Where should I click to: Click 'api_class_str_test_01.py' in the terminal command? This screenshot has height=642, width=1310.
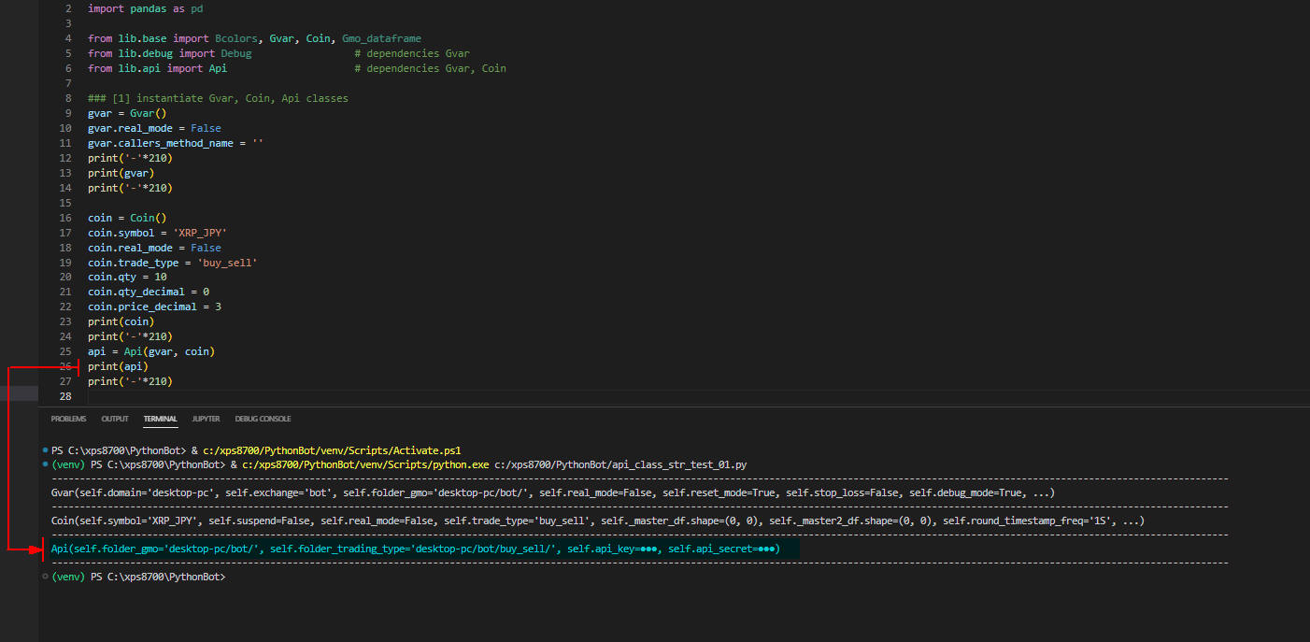[676, 464]
